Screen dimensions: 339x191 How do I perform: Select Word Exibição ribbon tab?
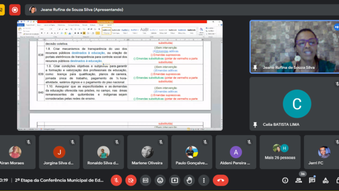pos(93,25)
